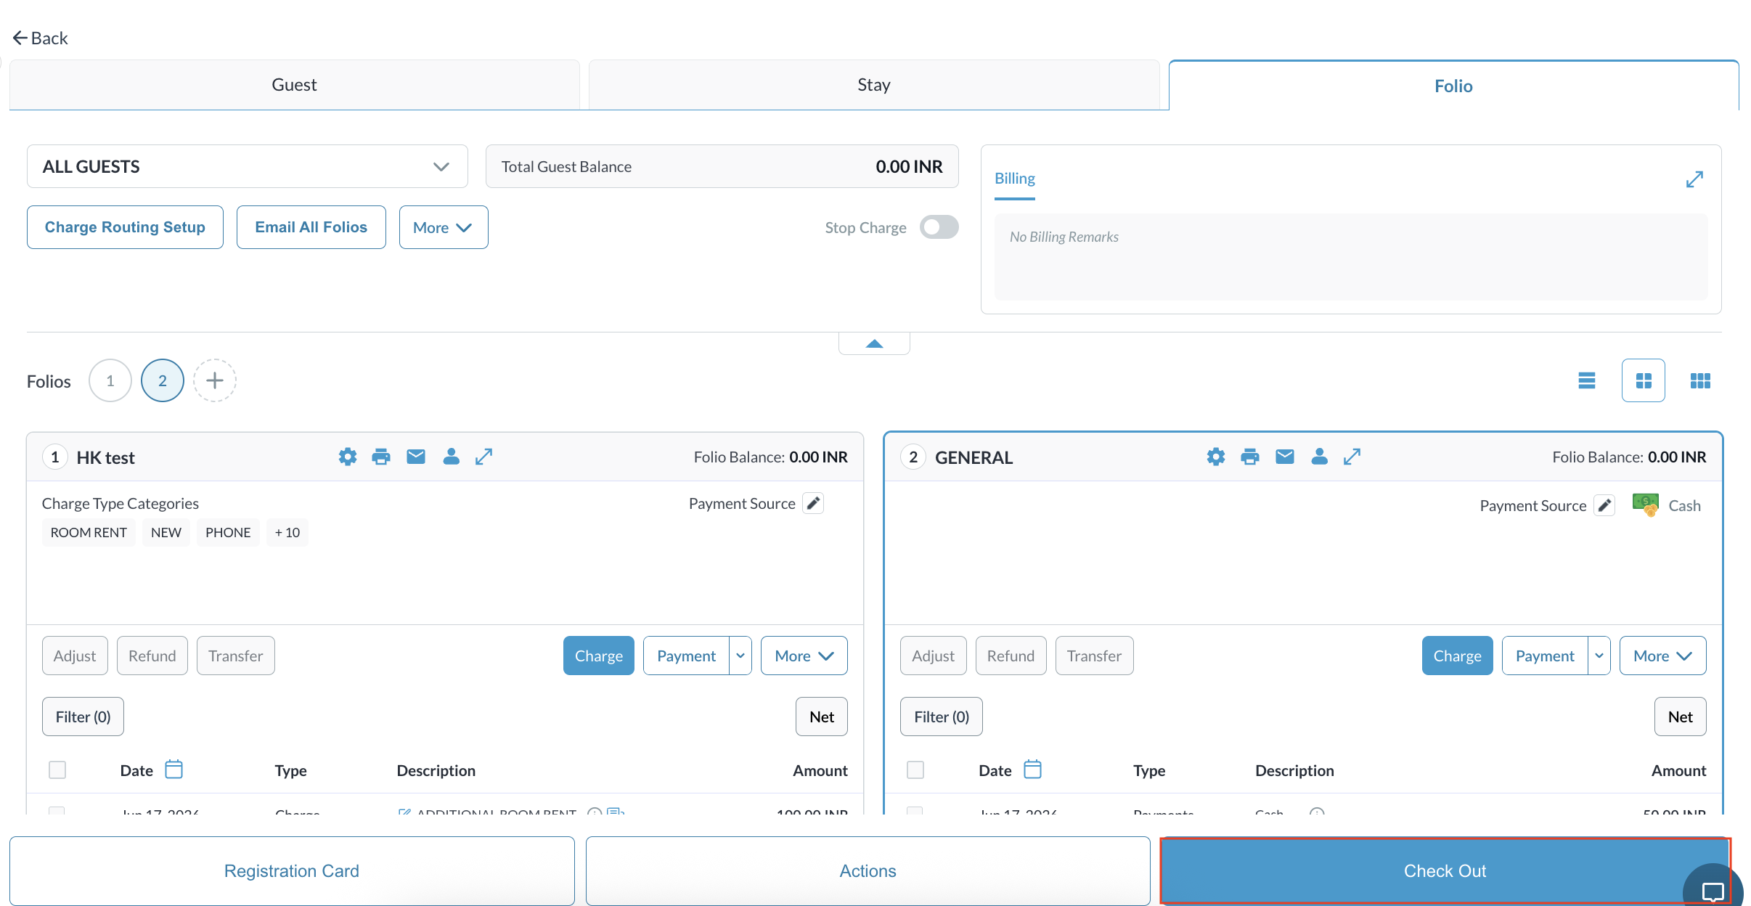Image resolution: width=1751 pixels, height=906 pixels.
Task: Add a new folio with plus
Action: (215, 380)
